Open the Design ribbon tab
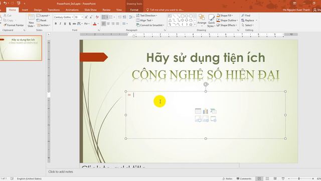 point(38,10)
